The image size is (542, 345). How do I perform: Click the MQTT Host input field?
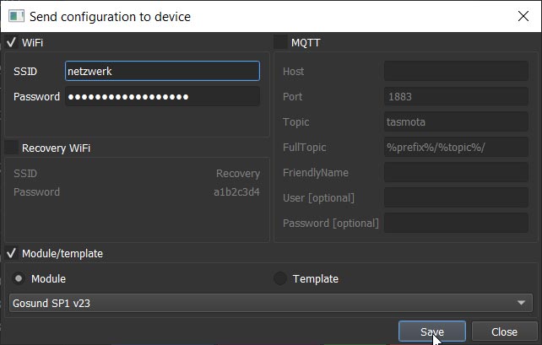(456, 71)
